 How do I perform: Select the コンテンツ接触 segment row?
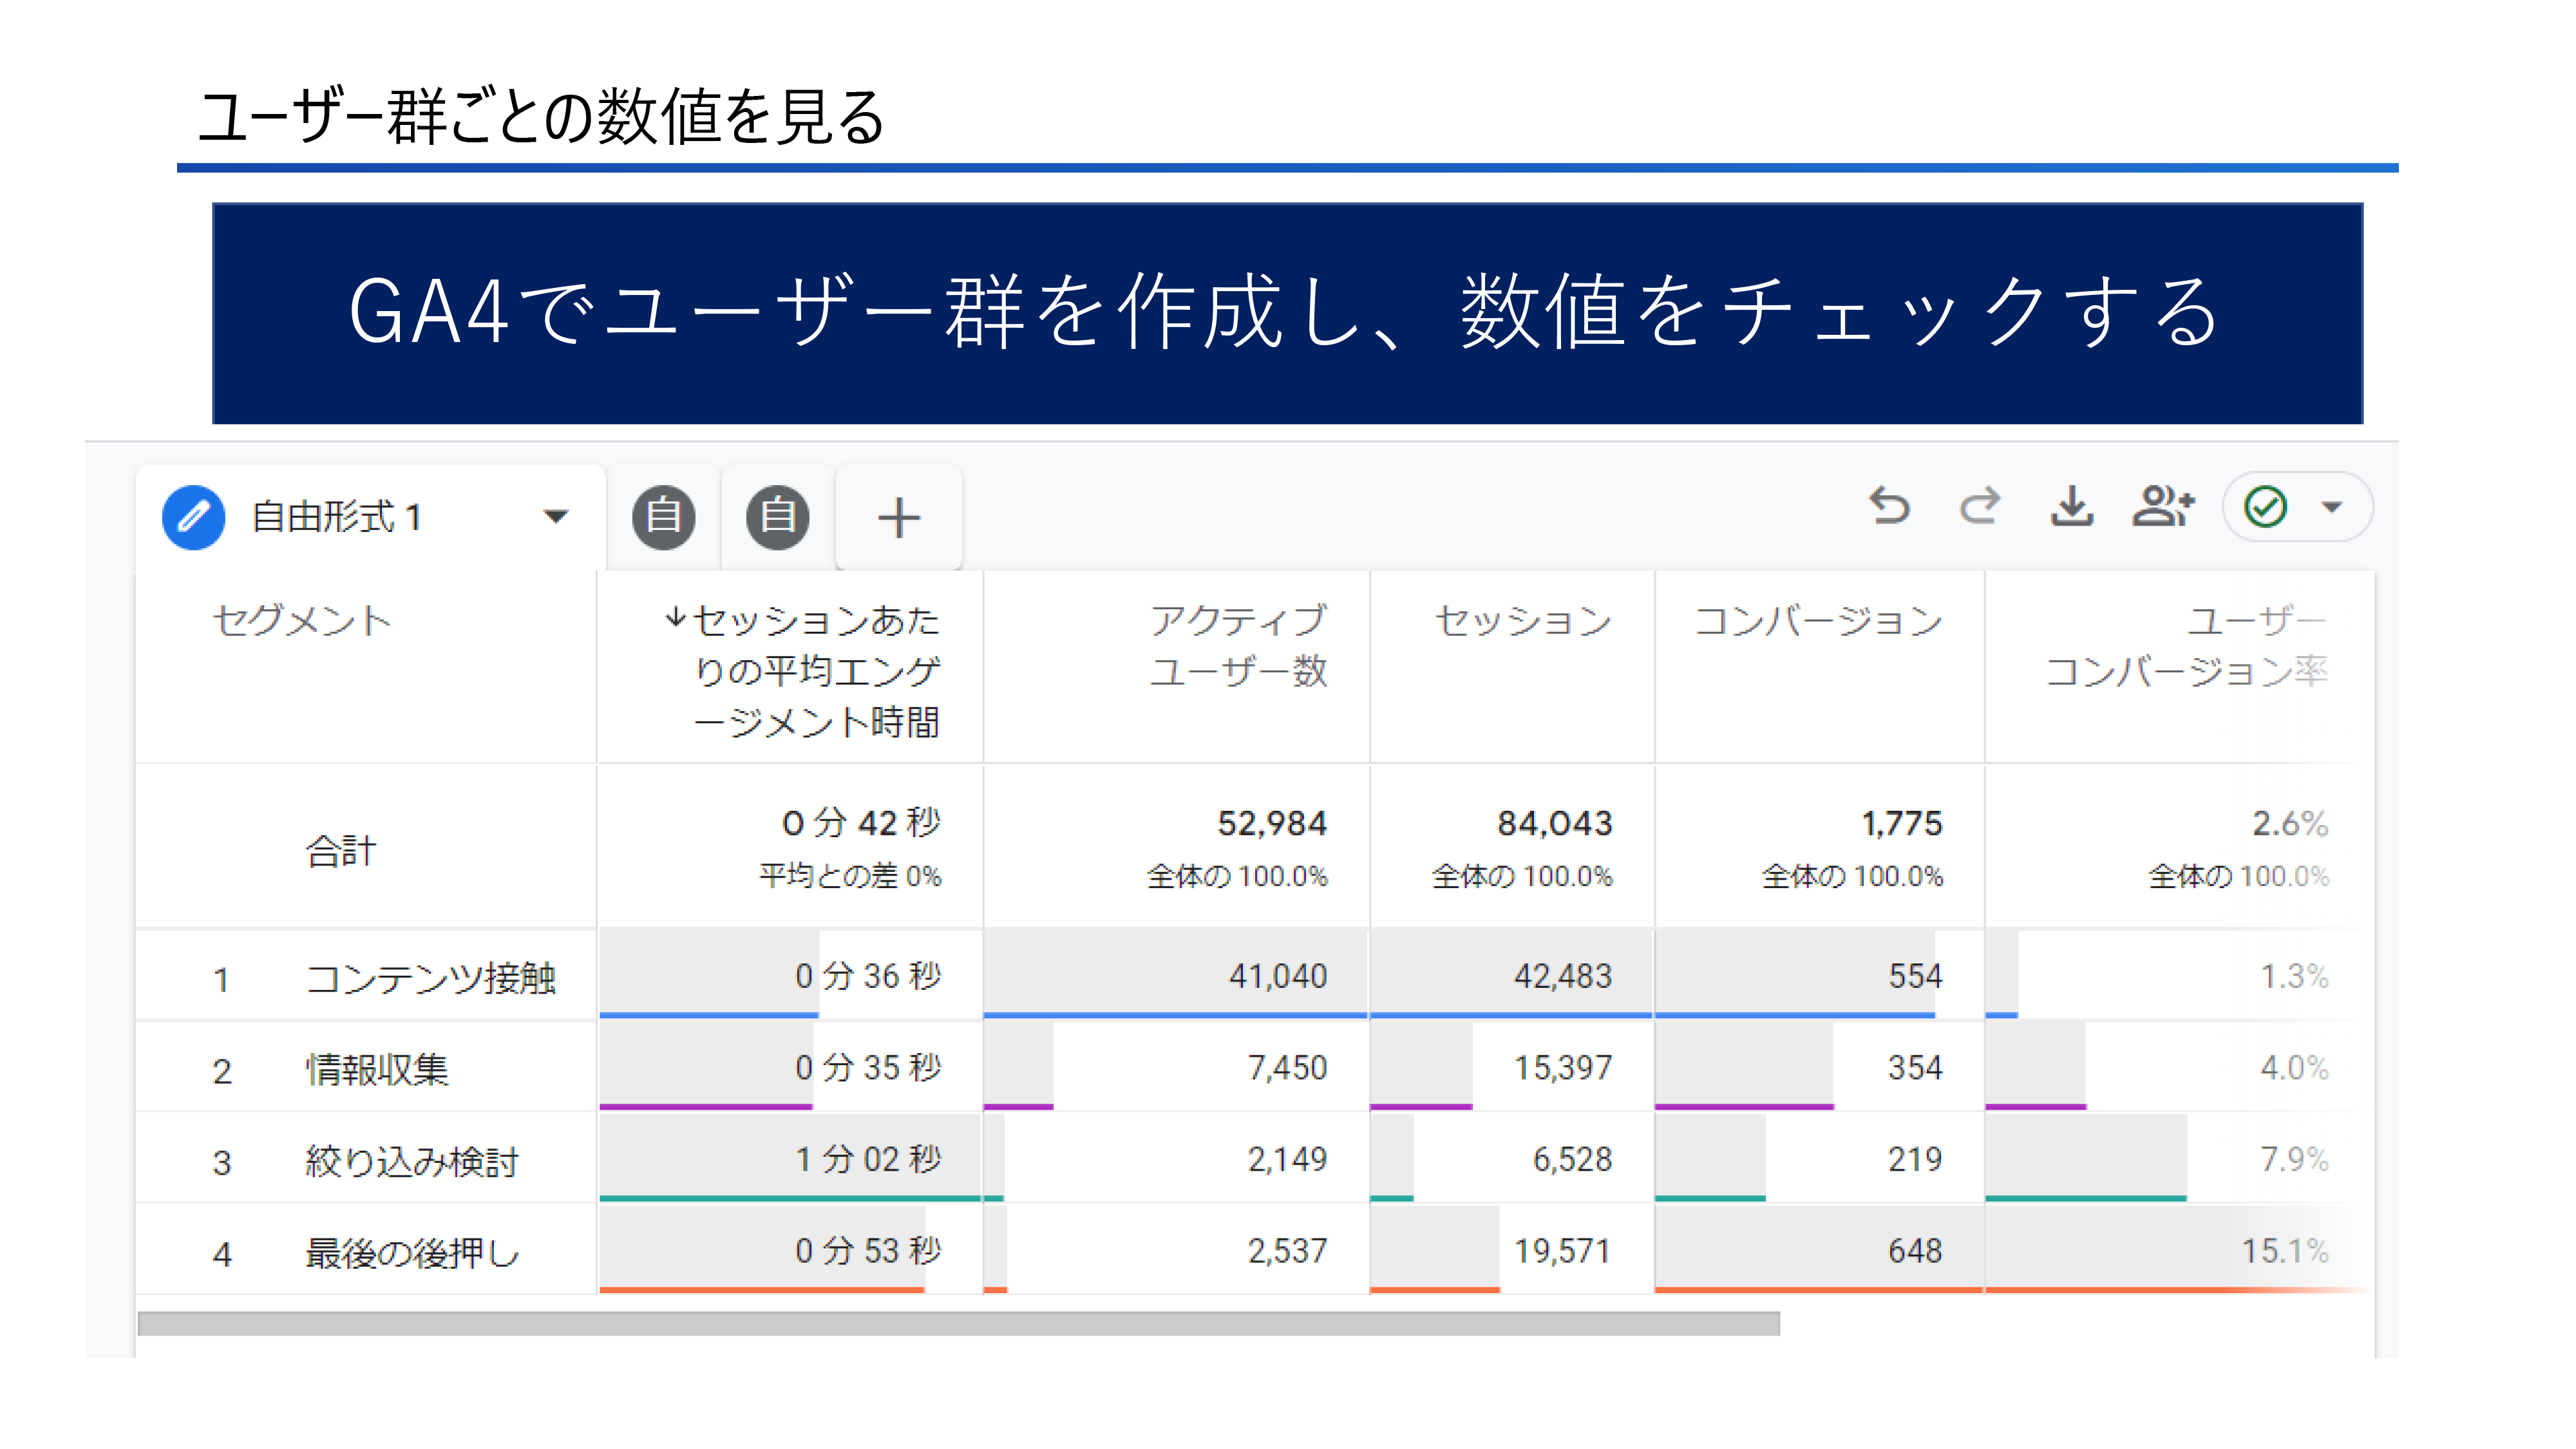430,977
